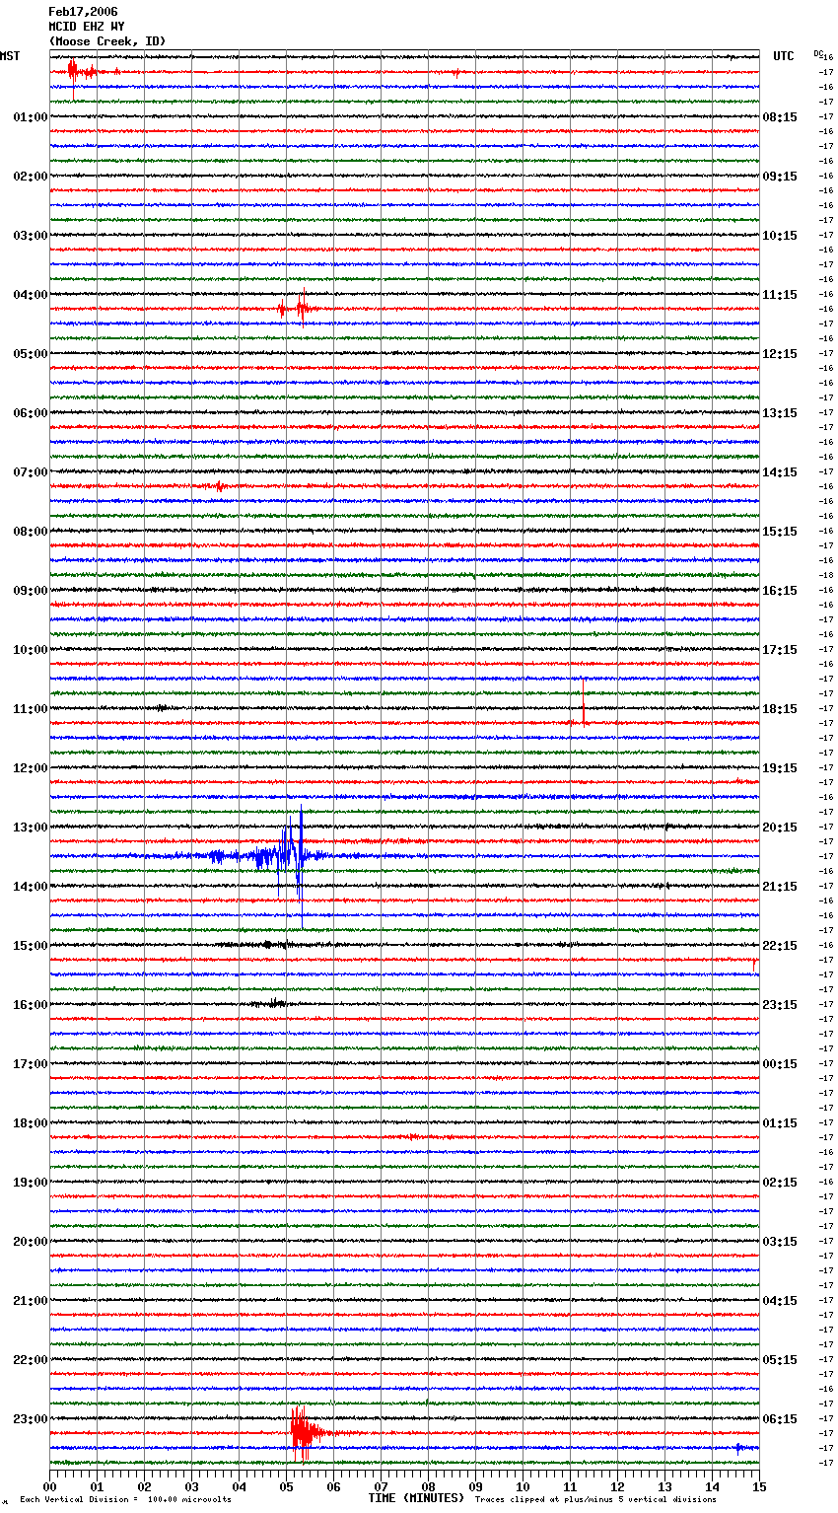Image resolution: width=838 pixels, height=1513 pixels.
Task: Click the "14:15" UTC time label
Action: (x=780, y=472)
